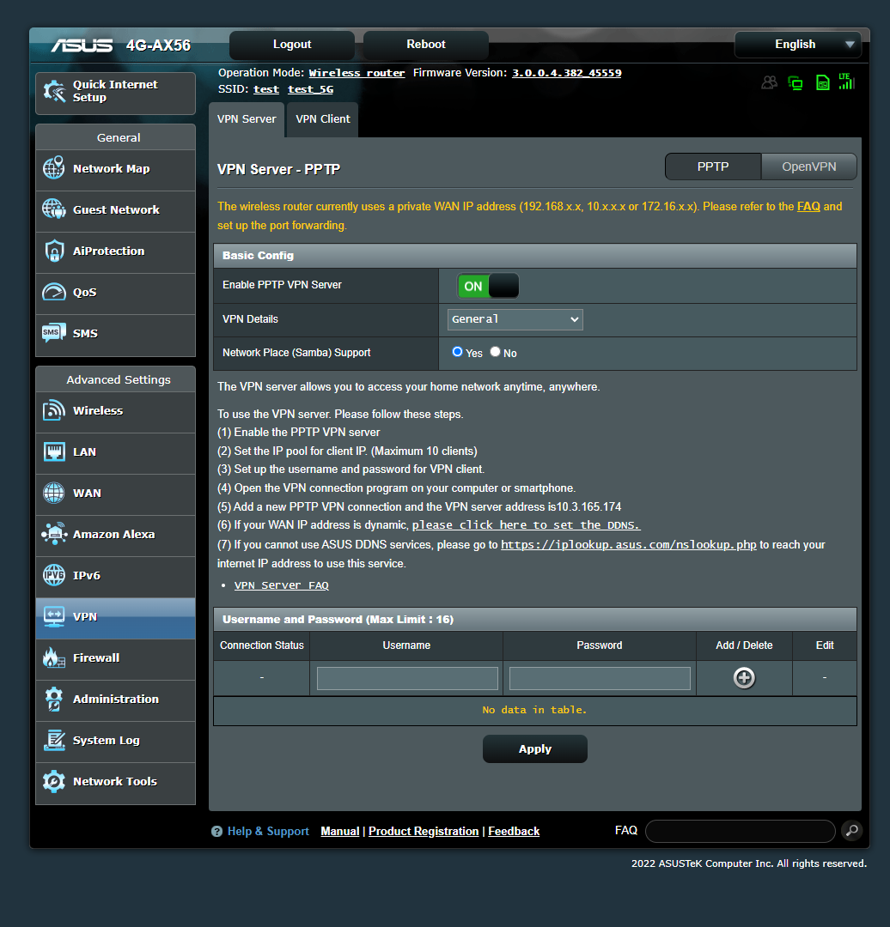
Task: Switch to the VPN Client tab
Action: point(322,119)
